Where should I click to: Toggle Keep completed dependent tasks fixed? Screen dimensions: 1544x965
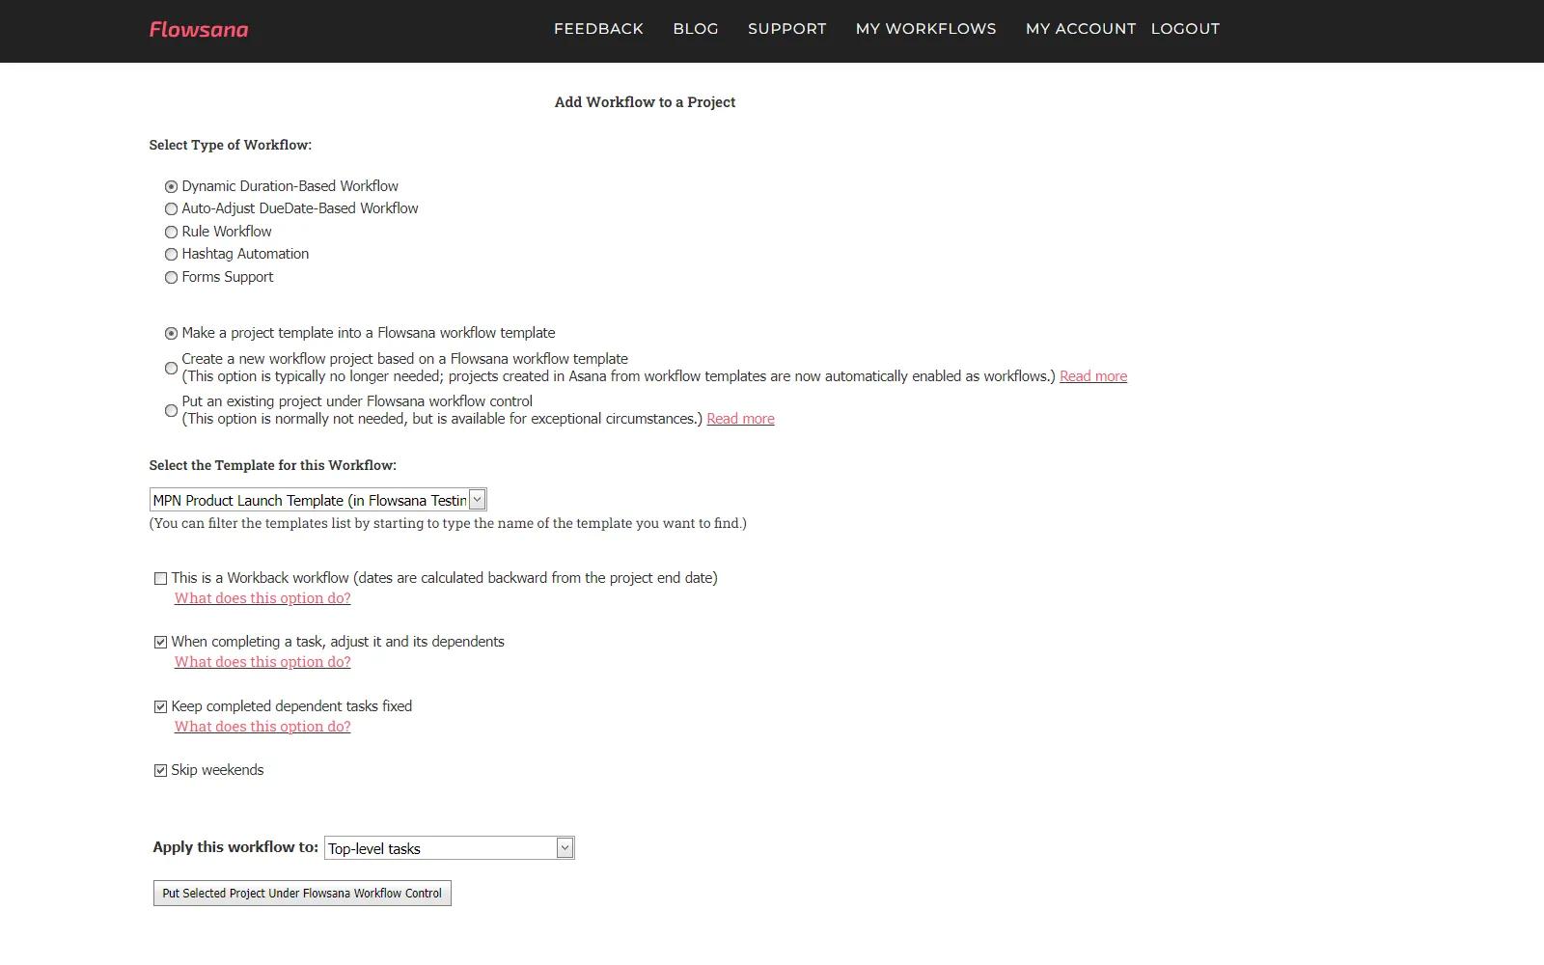click(x=161, y=707)
